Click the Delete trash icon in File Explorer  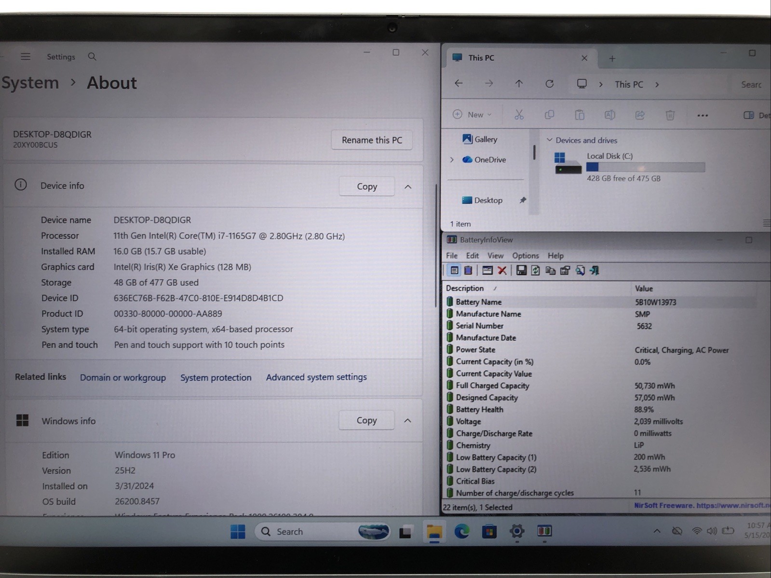click(670, 115)
